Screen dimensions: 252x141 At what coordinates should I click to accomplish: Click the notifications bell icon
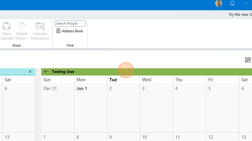click(232, 4)
